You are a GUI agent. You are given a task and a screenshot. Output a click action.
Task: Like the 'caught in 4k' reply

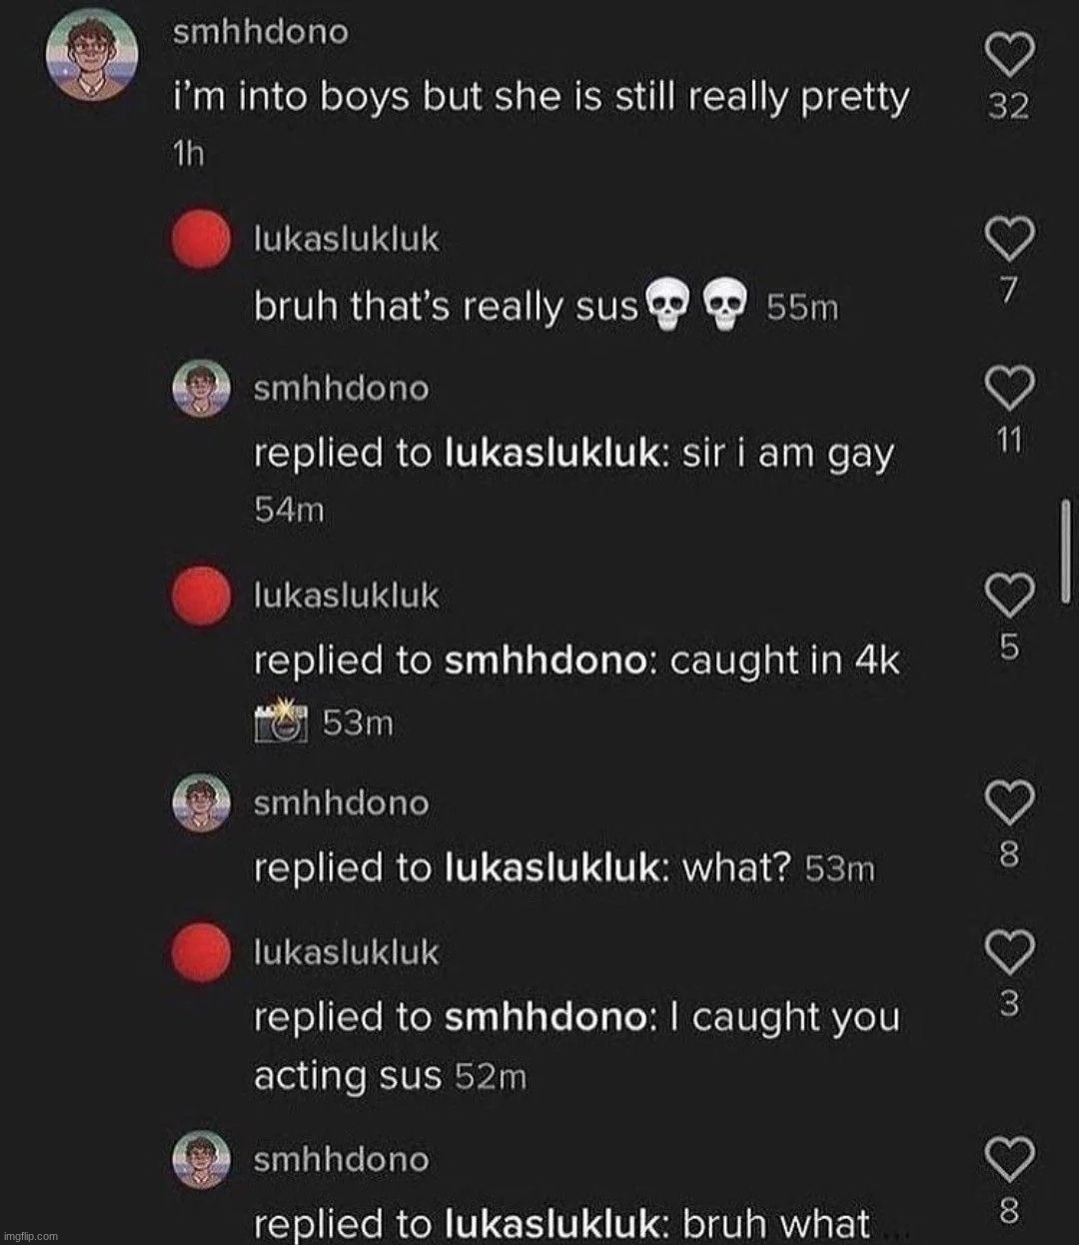(x=1008, y=596)
